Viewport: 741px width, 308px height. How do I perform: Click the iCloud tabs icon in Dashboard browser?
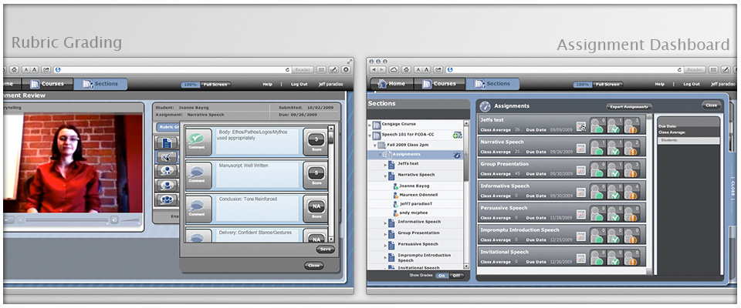click(x=394, y=69)
